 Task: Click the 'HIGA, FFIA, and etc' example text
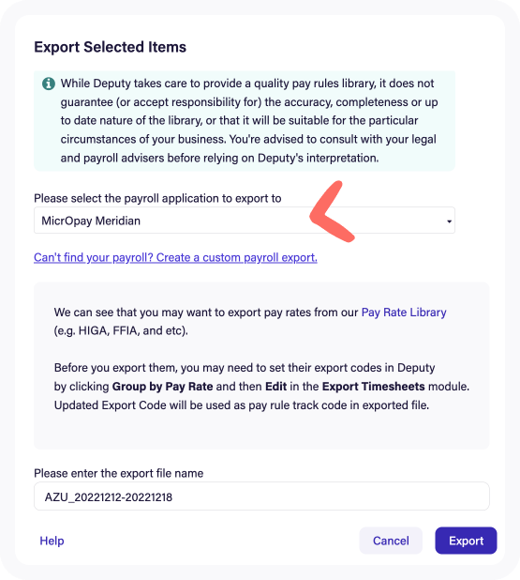121,330
